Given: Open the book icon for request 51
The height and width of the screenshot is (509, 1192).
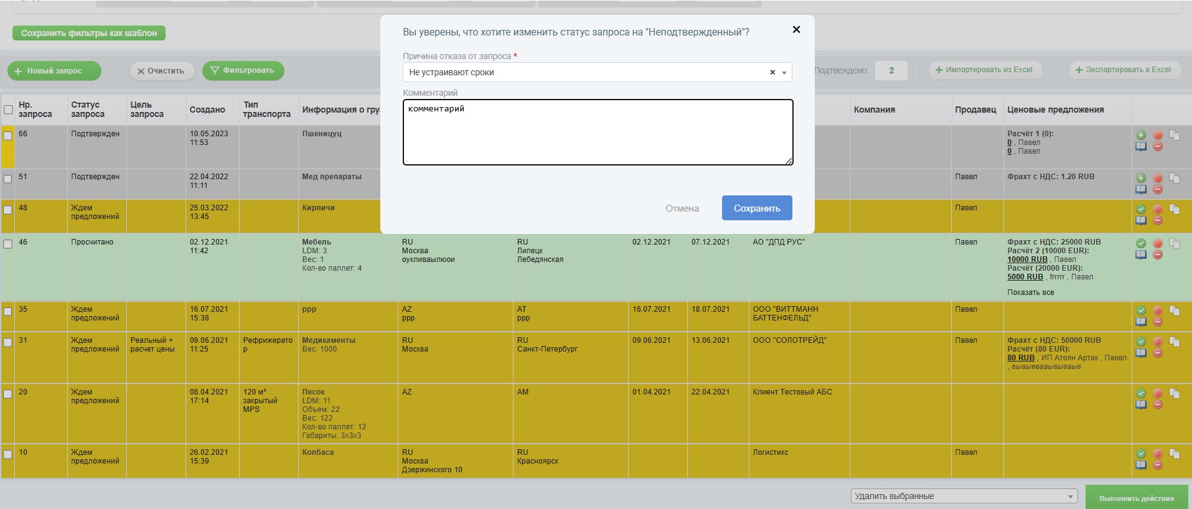Looking at the screenshot, I should click(1141, 189).
